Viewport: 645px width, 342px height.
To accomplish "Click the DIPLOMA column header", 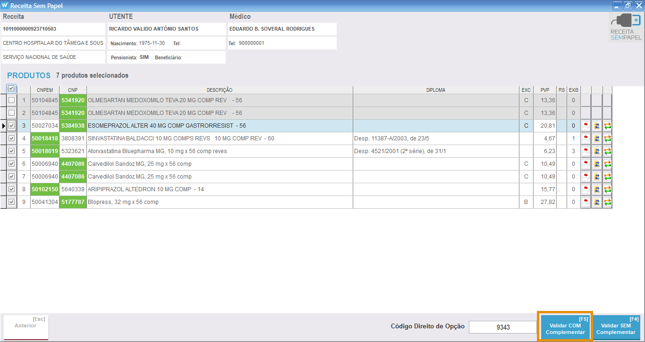I will pyautogui.click(x=435, y=90).
